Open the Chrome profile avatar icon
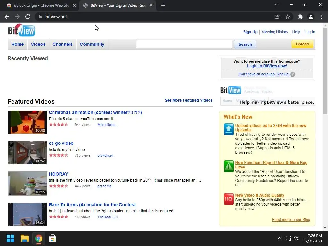This screenshot has height=246, width=328. [x=311, y=17]
